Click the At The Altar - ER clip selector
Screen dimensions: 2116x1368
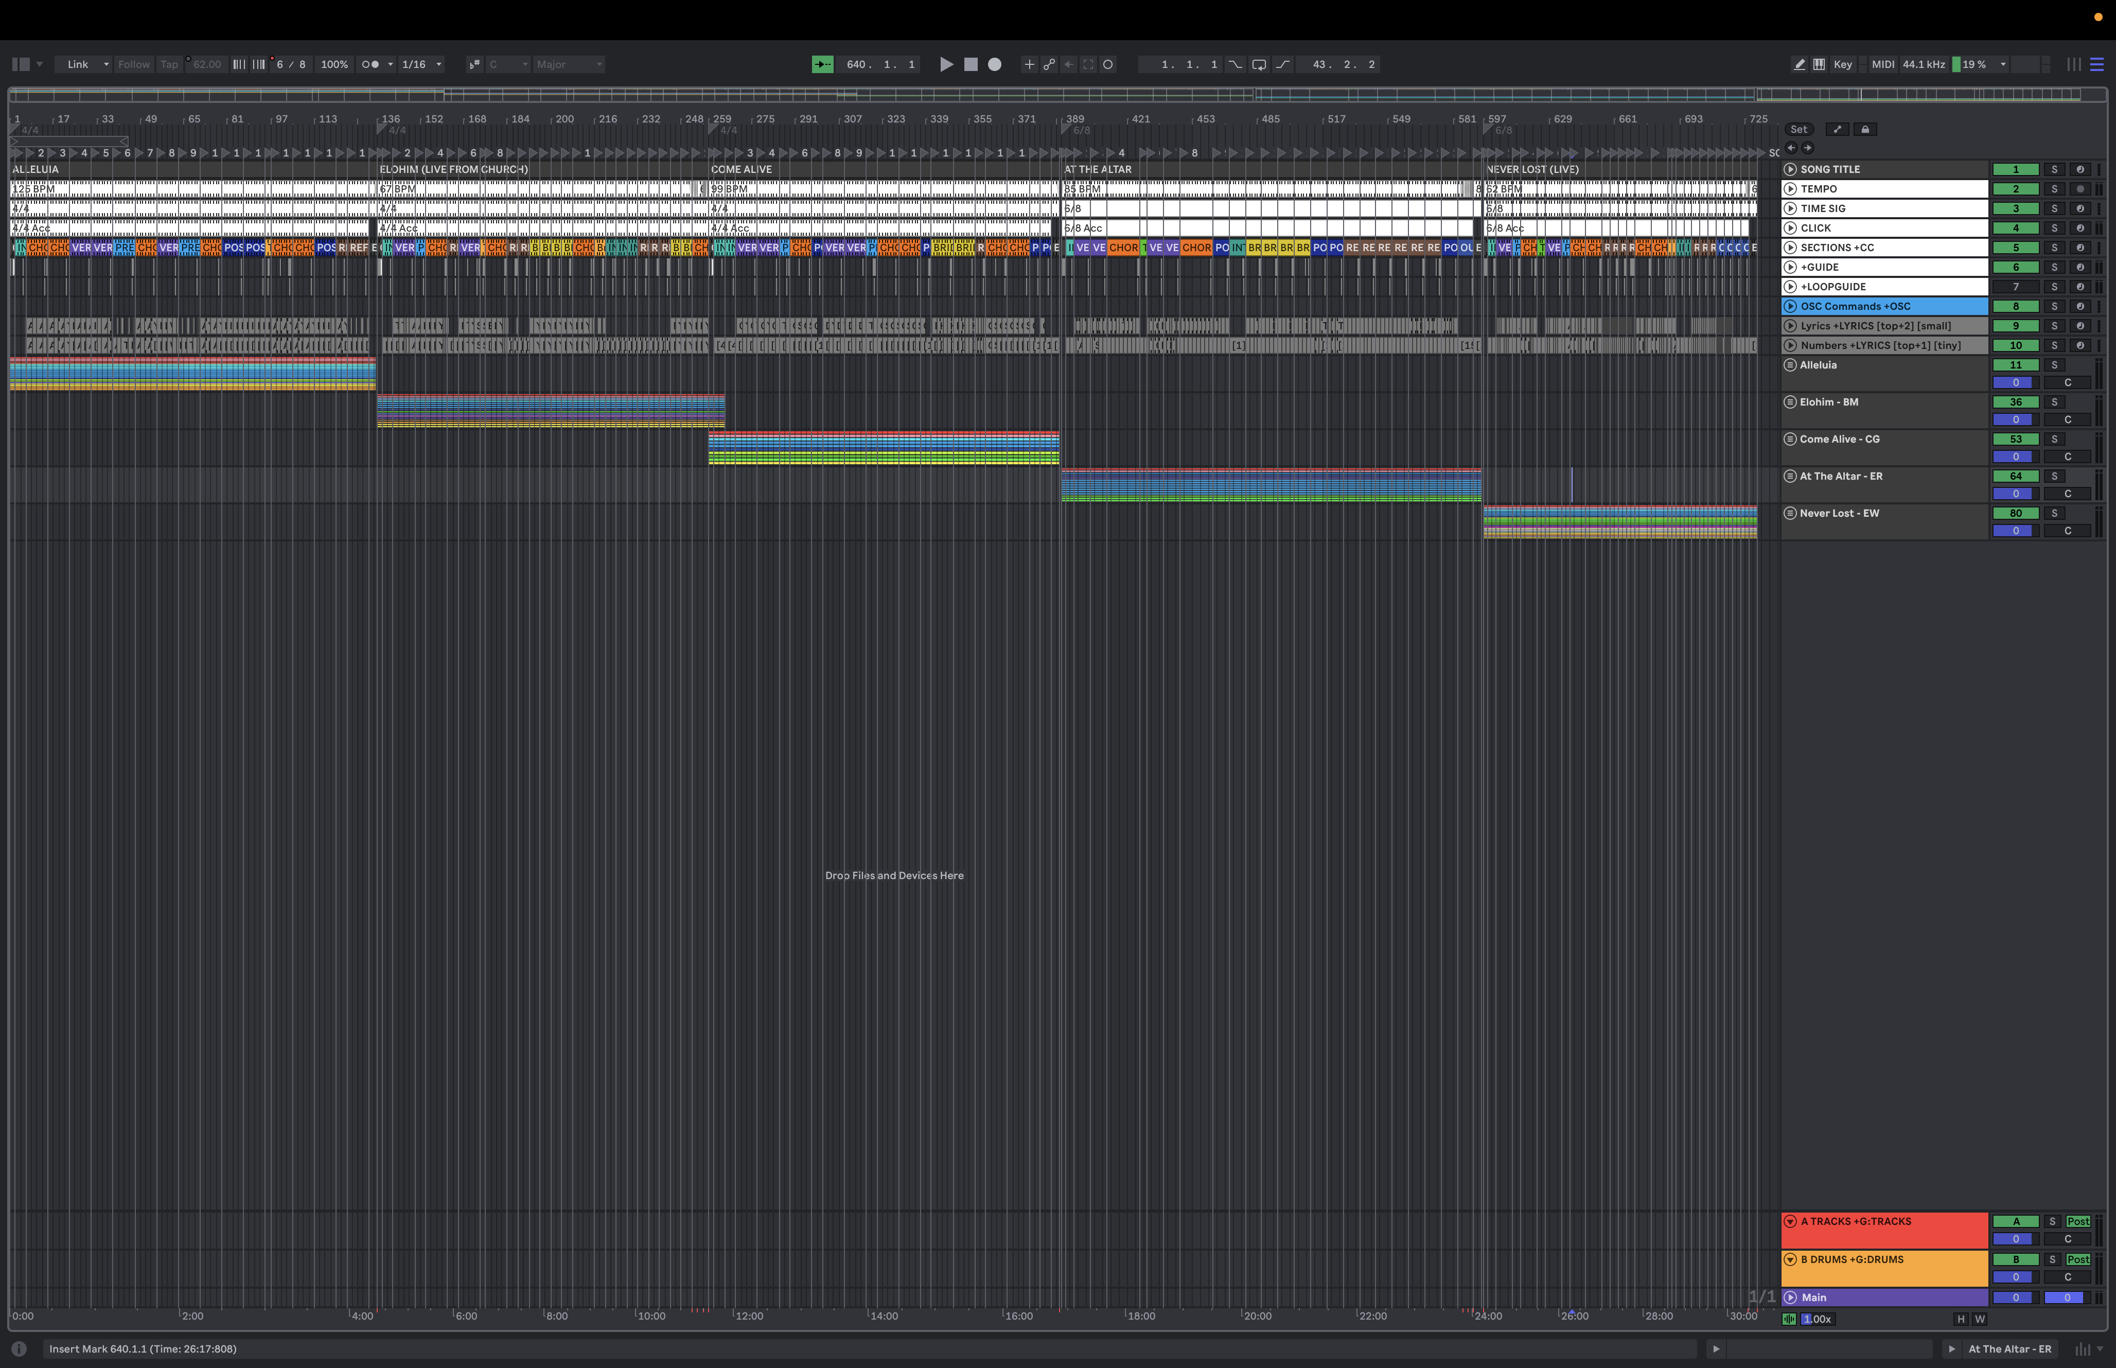click(2009, 1348)
